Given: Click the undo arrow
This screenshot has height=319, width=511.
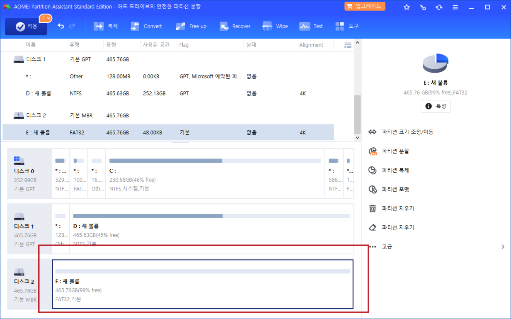Looking at the screenshot, I should tap(61, 26).
